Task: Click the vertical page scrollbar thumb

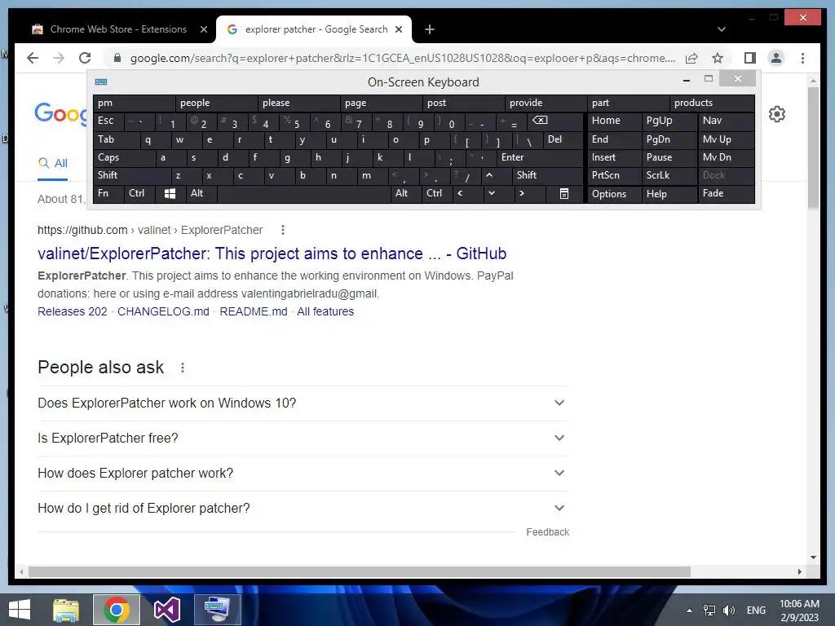Action: pos(813,148)
